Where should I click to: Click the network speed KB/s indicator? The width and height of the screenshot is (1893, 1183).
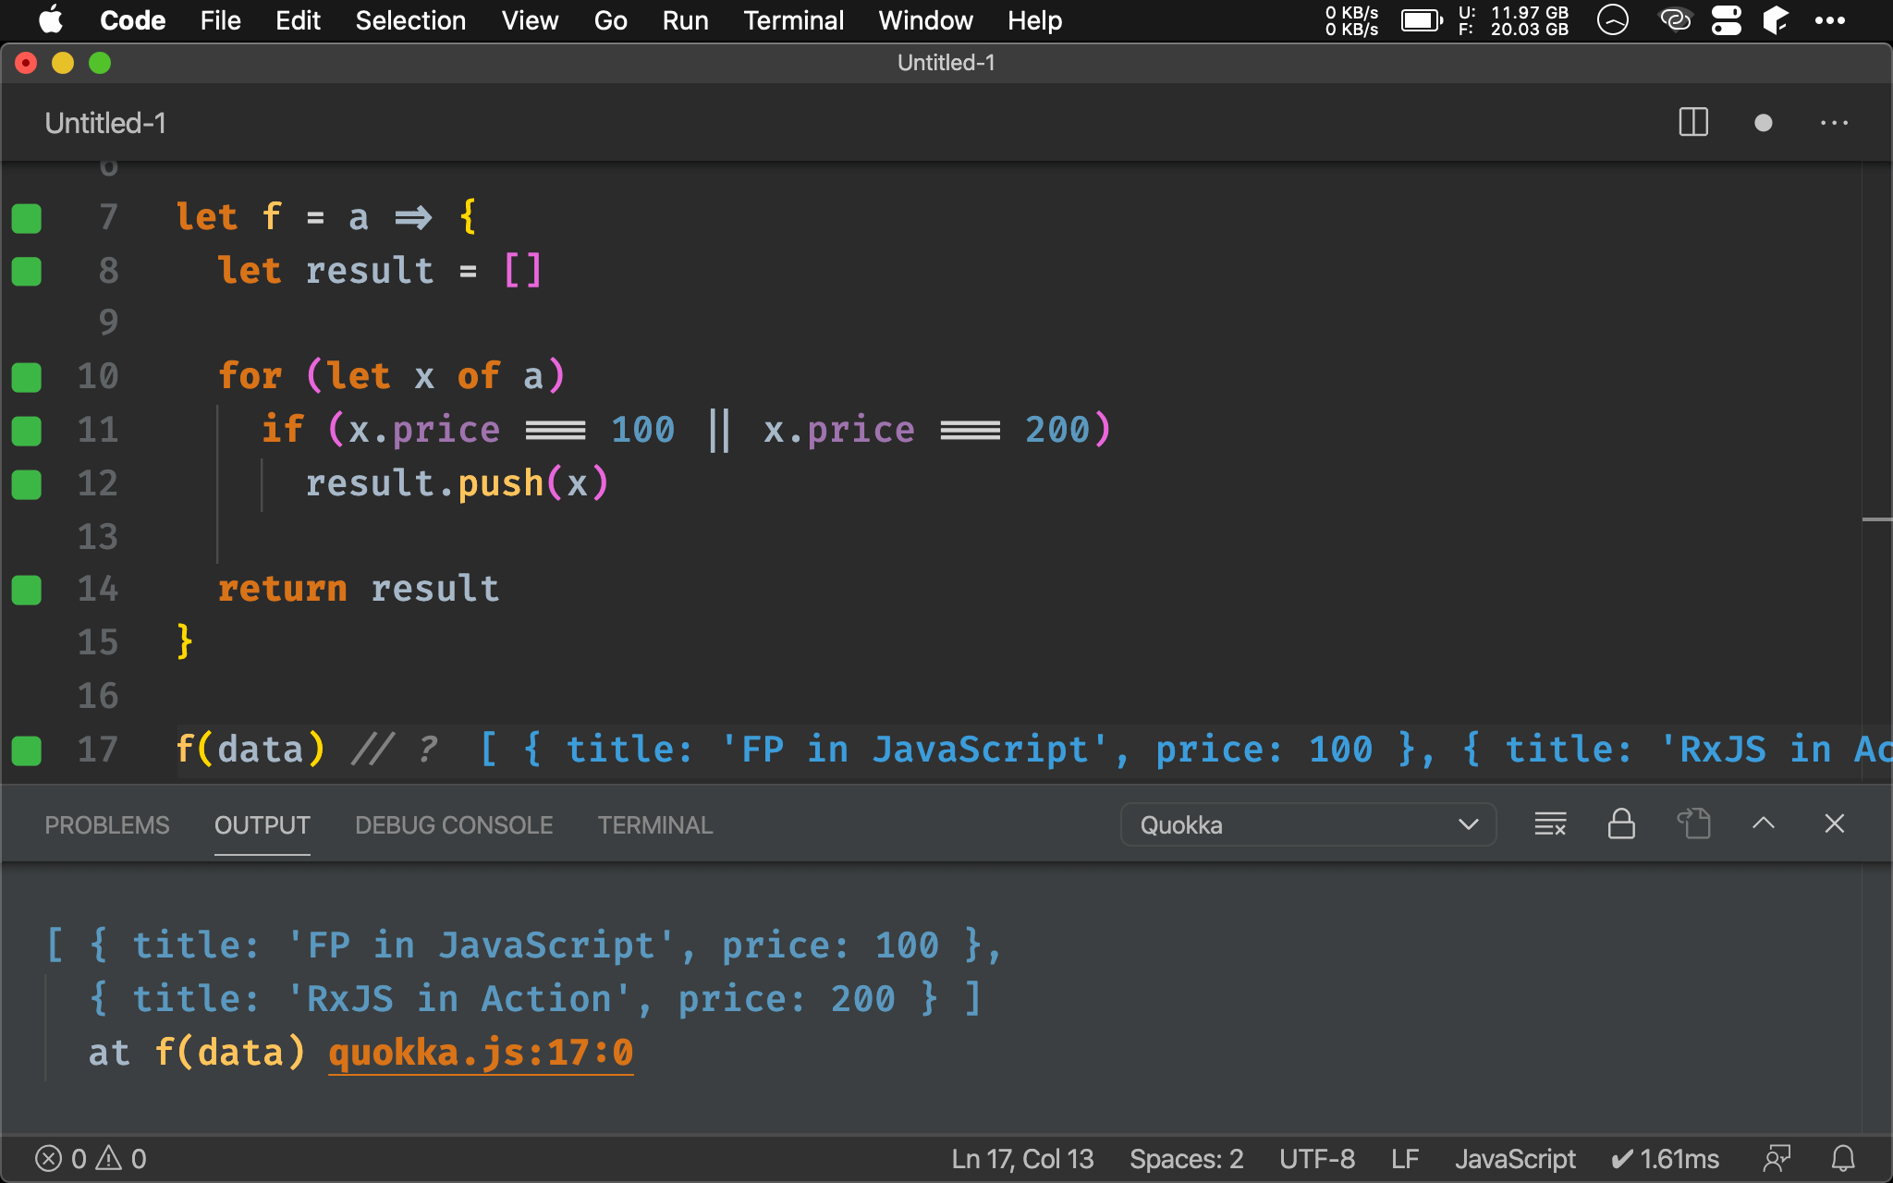pos(1351,20)
